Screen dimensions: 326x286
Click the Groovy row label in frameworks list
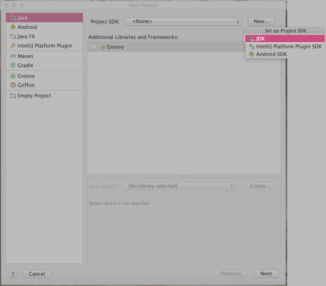tap(115, 47)
